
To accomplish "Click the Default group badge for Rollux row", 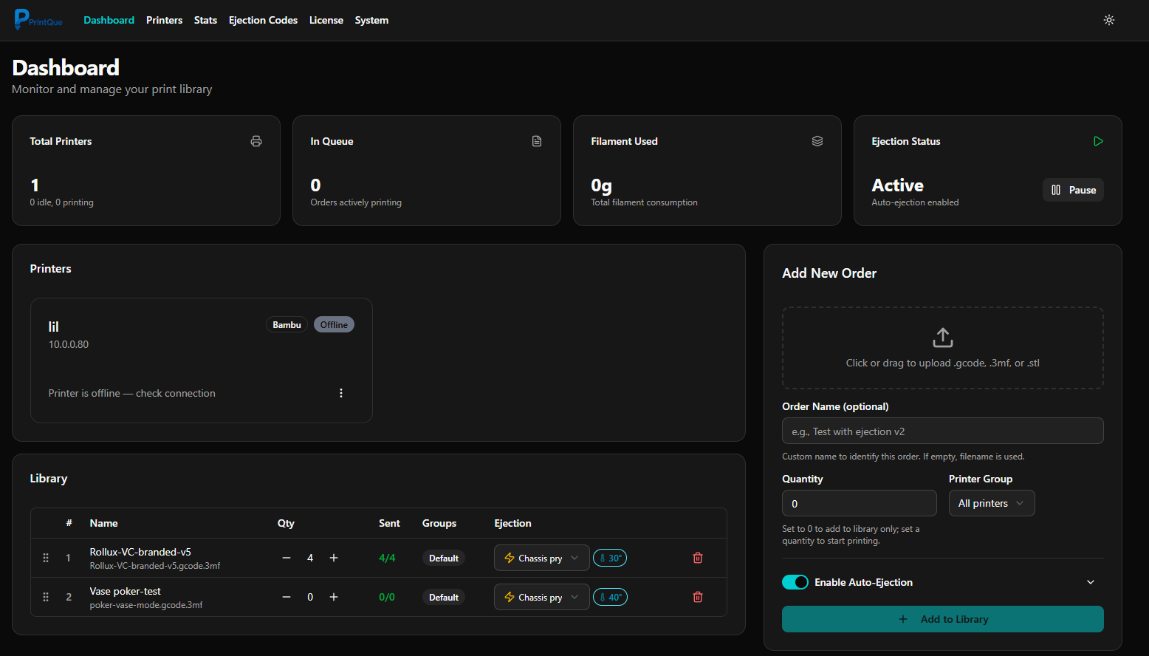I will click(444, 558).
